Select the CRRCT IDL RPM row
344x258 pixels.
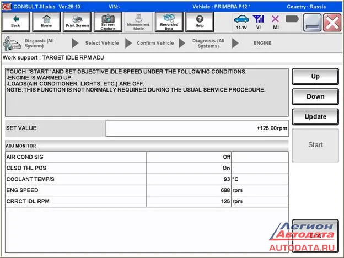[x=147, y=201]
